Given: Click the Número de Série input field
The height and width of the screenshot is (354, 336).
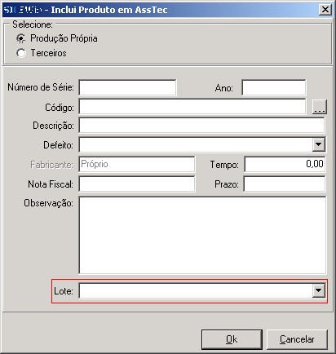Looking at the screenshot, I should pos(127,87).
